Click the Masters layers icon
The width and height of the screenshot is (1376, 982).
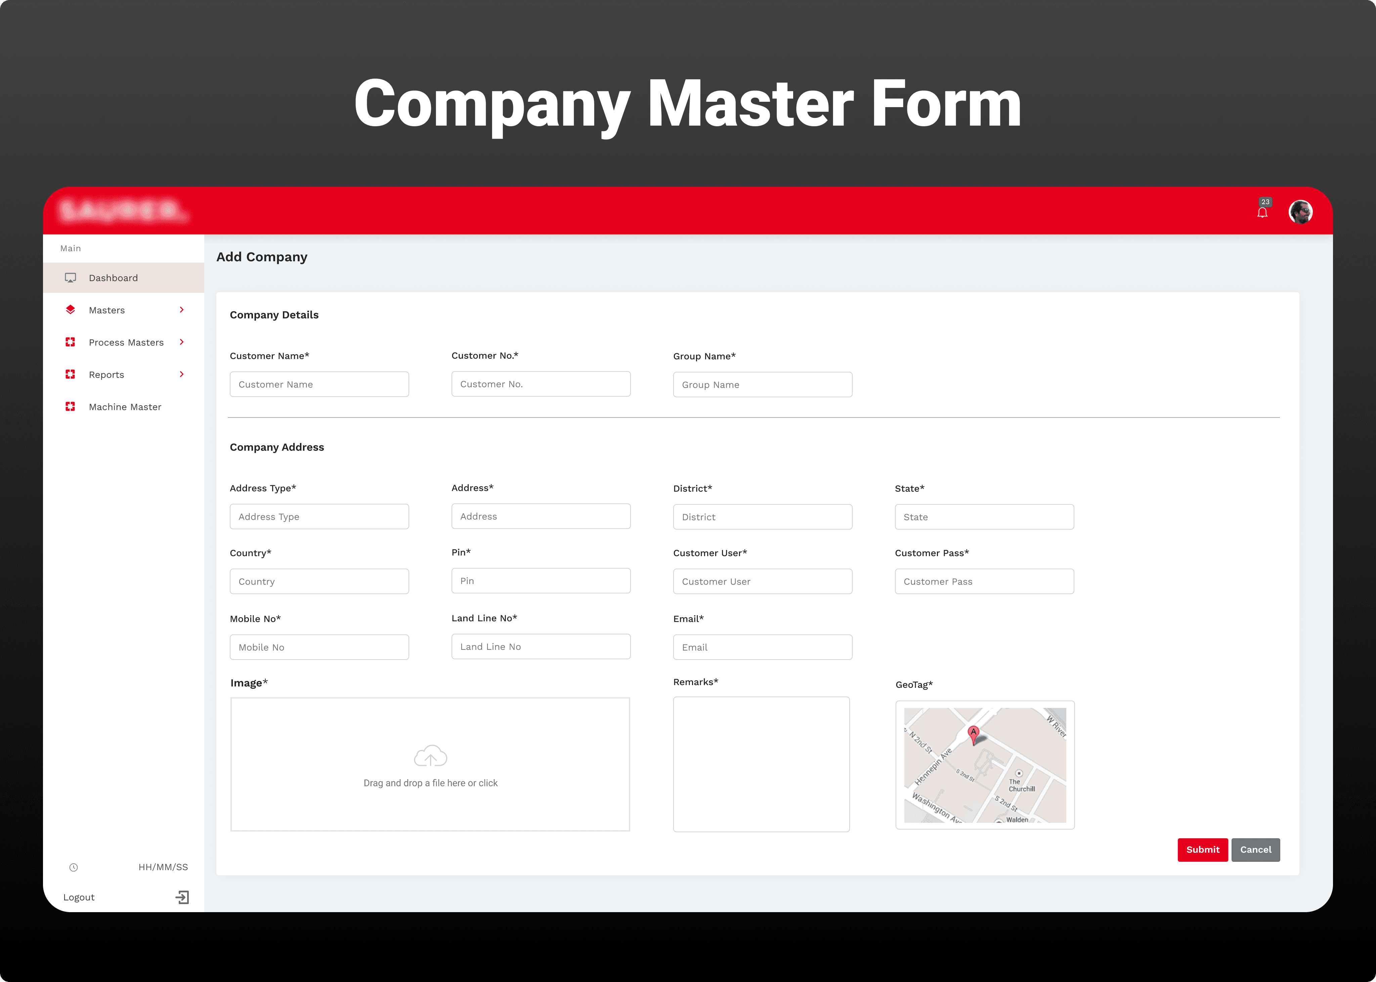(x=71, y=310)
